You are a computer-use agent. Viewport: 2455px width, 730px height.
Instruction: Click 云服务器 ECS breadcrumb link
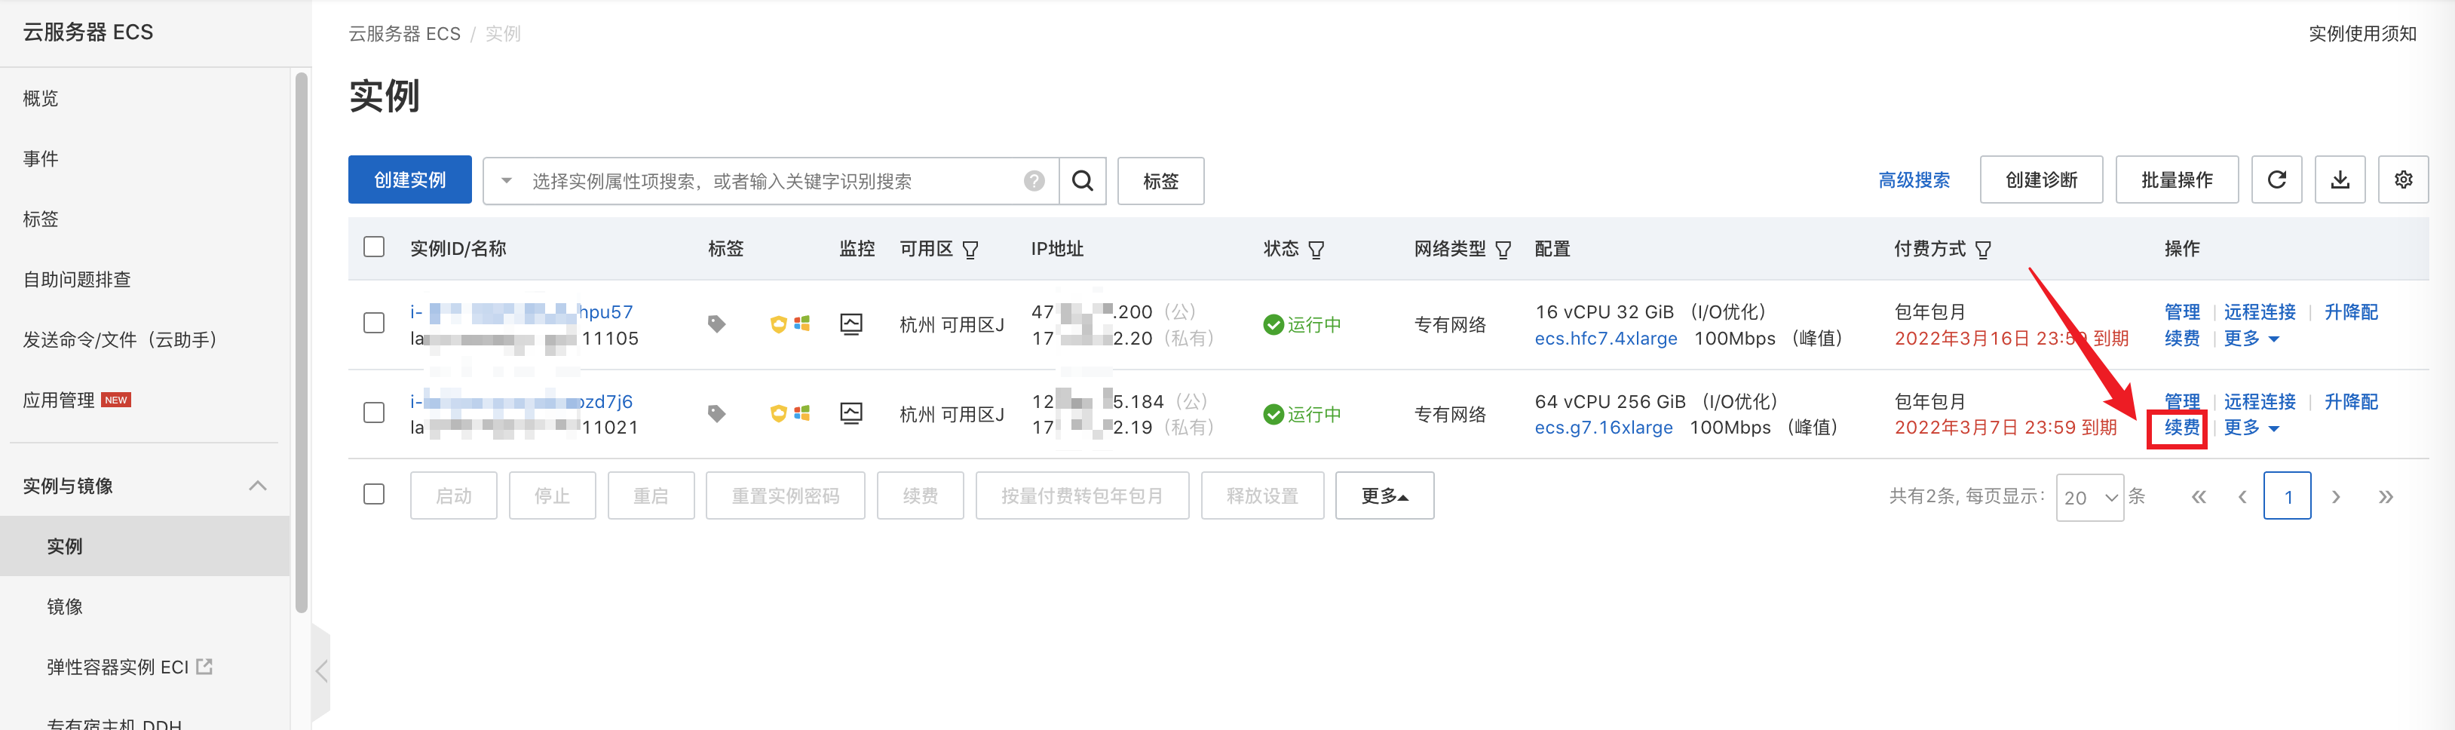pos(404,33)
